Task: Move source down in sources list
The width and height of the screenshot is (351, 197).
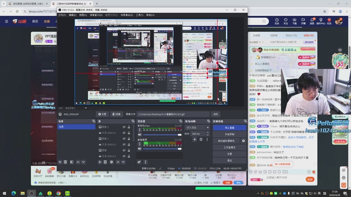Action: [x=123, y=162]
